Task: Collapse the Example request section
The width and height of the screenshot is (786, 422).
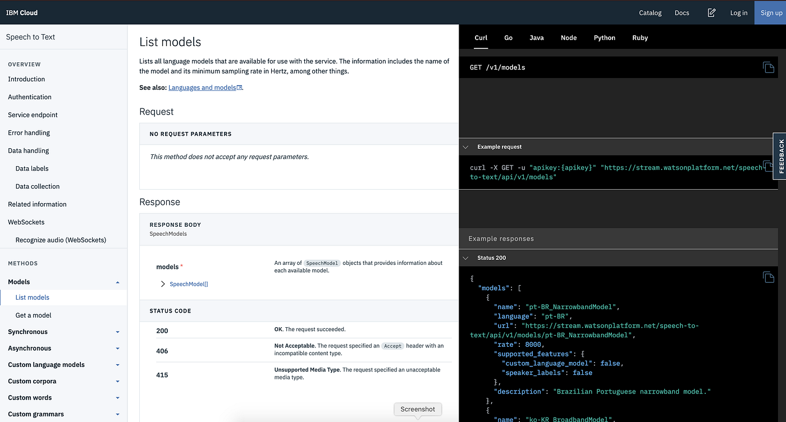Action: point(465,146)
